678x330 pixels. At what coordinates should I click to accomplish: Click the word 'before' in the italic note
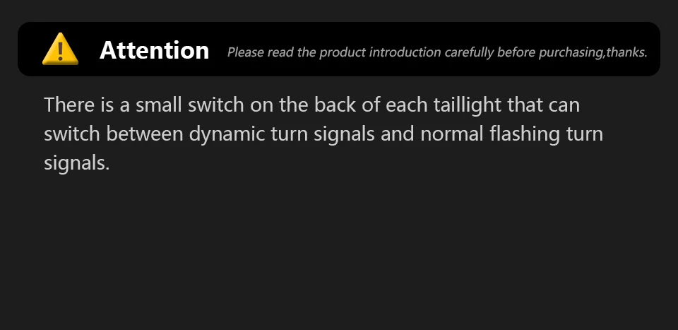(516, 52)
